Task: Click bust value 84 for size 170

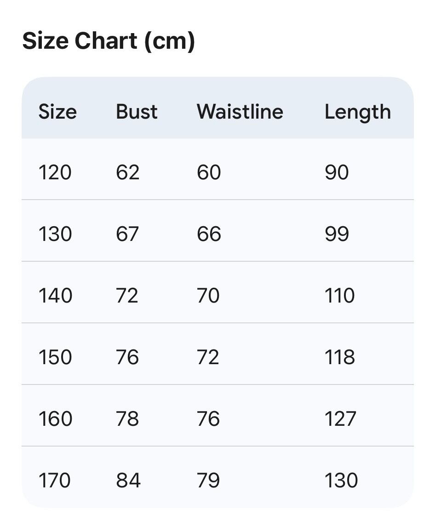Action: 128,481
